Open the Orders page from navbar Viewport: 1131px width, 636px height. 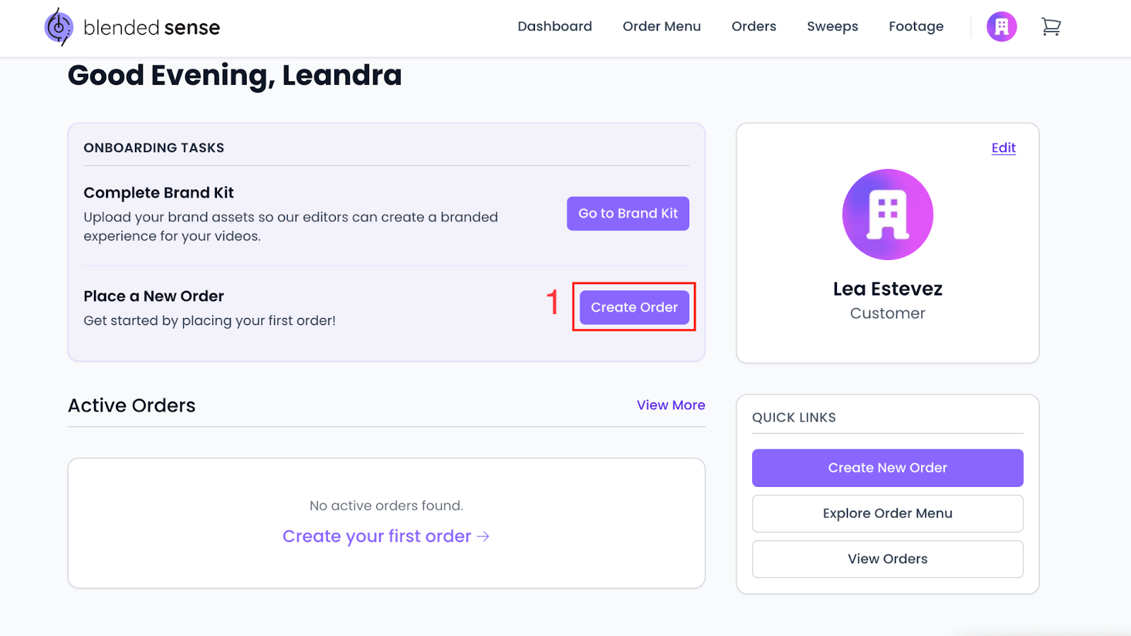754,27
